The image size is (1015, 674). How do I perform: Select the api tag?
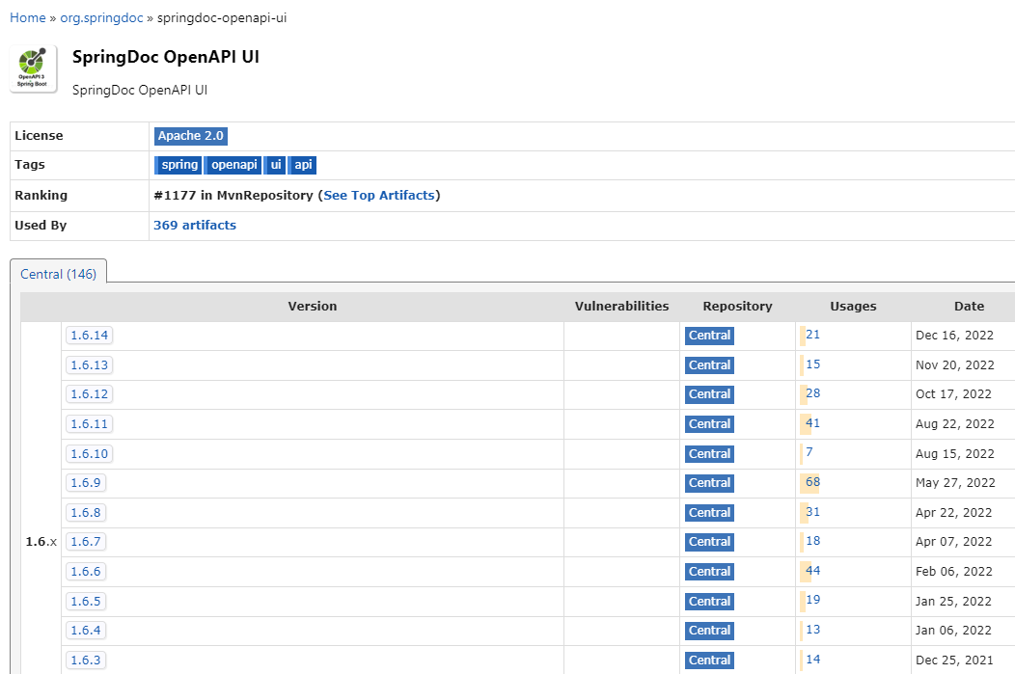click(x=302, y=165)
